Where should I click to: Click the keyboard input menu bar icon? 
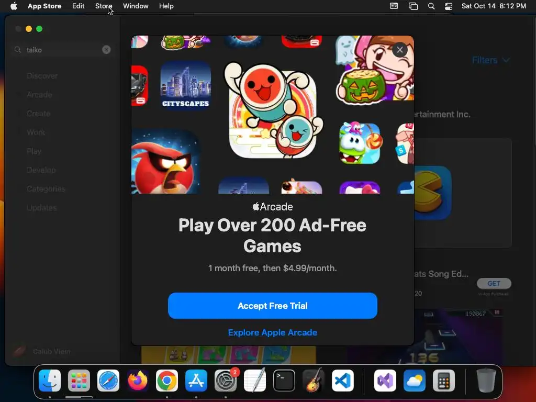coord(394,6)
